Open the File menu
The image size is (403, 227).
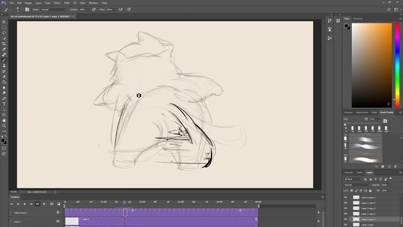point(11,3)
